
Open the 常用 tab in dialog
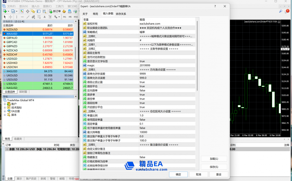click(95, 14)
